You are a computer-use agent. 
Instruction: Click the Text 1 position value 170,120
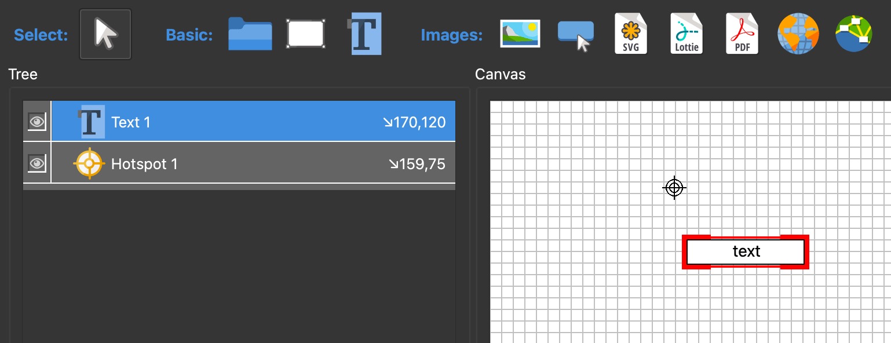[x=414, y=122]
